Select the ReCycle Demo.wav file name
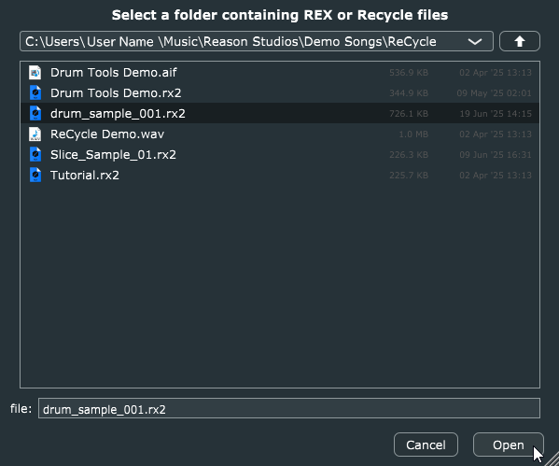This screenshot has width=559, height=466. (107, 134)
